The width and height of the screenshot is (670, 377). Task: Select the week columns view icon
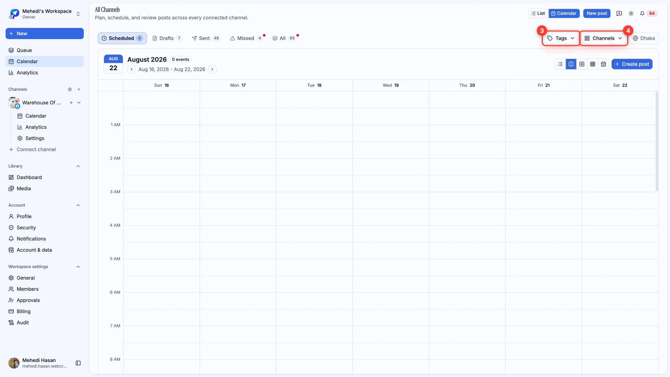click(571, 64)
